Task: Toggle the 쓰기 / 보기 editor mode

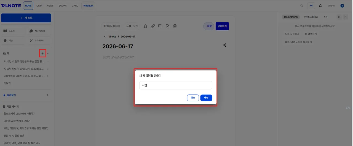Action: point(132,26)
